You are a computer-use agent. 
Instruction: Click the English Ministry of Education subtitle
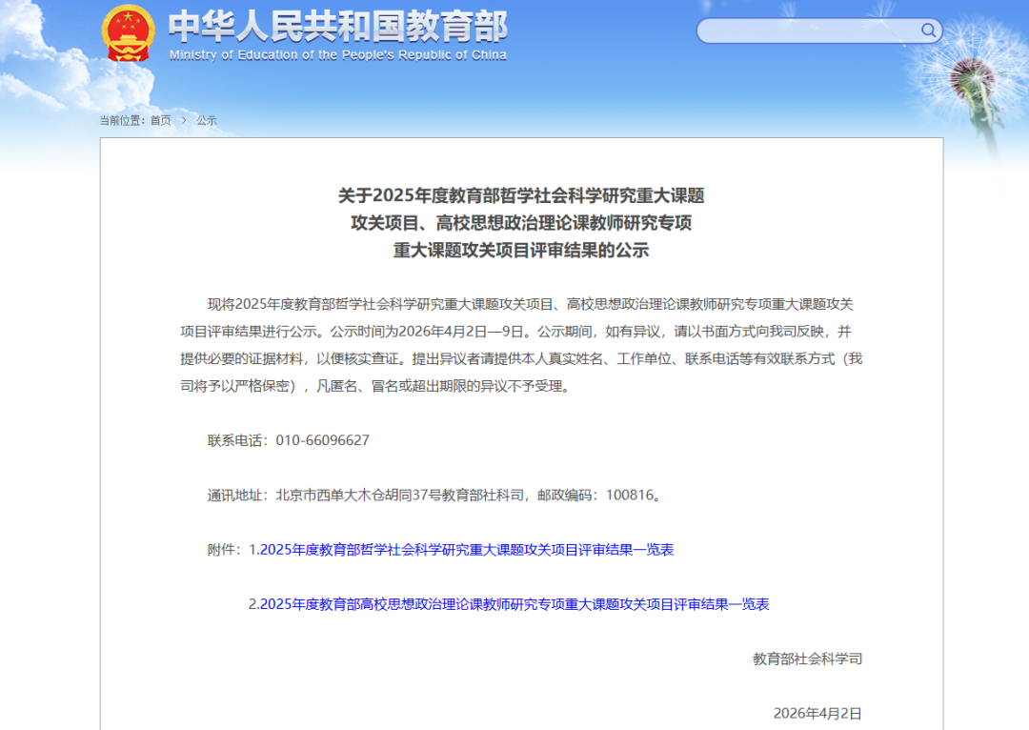point(338,55)
